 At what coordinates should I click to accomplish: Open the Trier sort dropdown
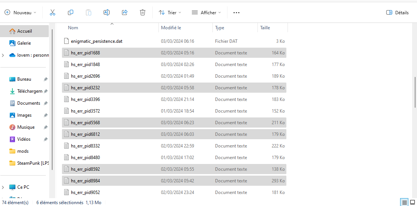[x=170, y=12]
